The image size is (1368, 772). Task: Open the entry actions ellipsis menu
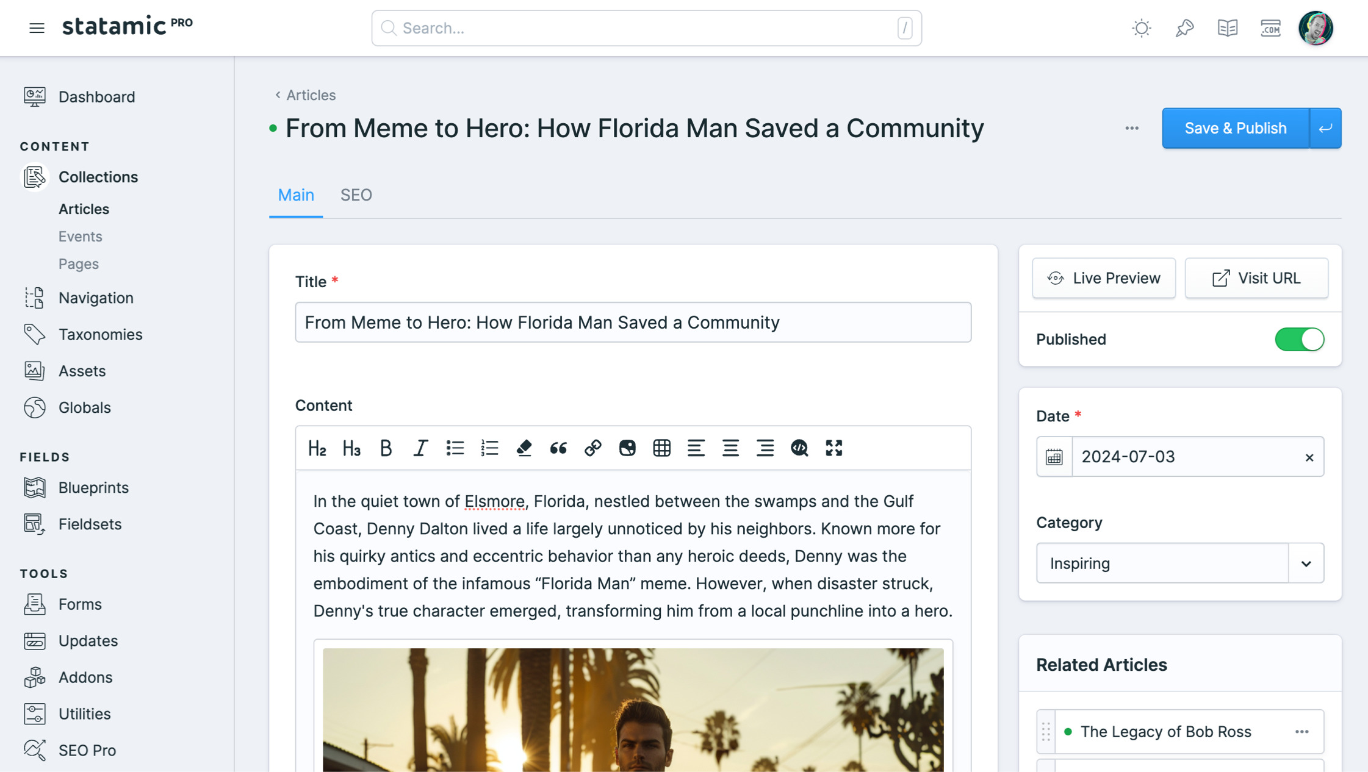[1132, 128]
